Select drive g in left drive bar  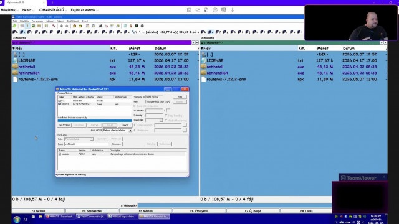[x=37, y=32]
